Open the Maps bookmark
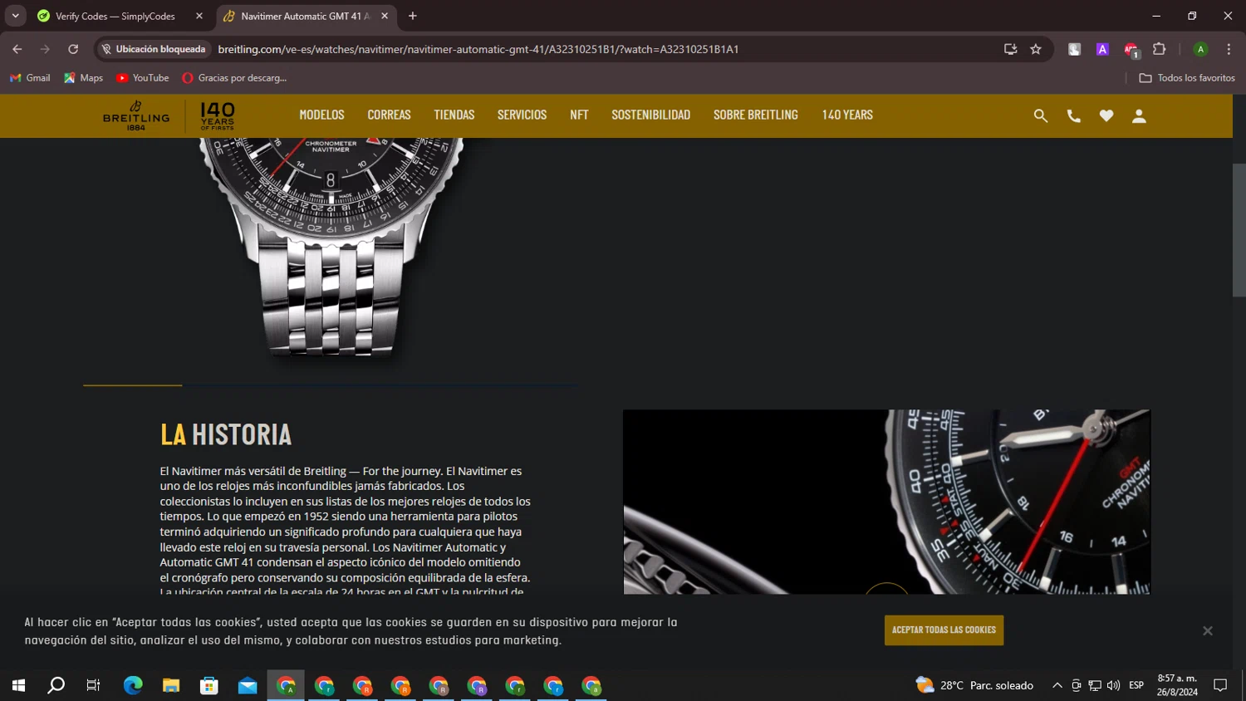The image size is (1246, 701). tap(83, 78)
